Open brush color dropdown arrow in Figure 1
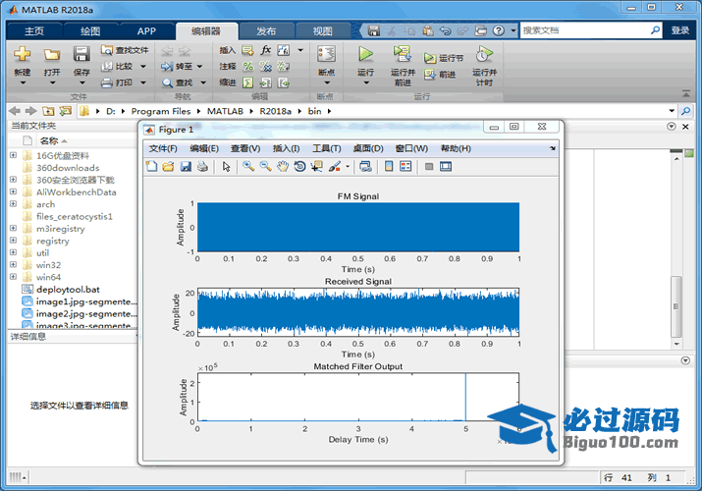 tap(348, 167)
